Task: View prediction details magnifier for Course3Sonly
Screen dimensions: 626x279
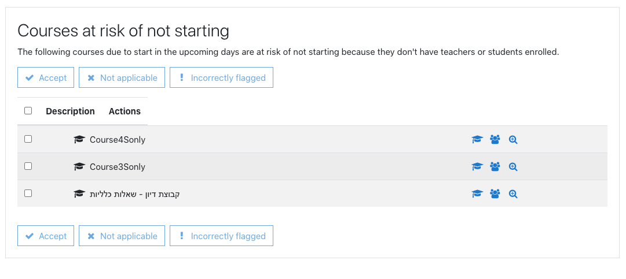Action: (x=513, y=167)
